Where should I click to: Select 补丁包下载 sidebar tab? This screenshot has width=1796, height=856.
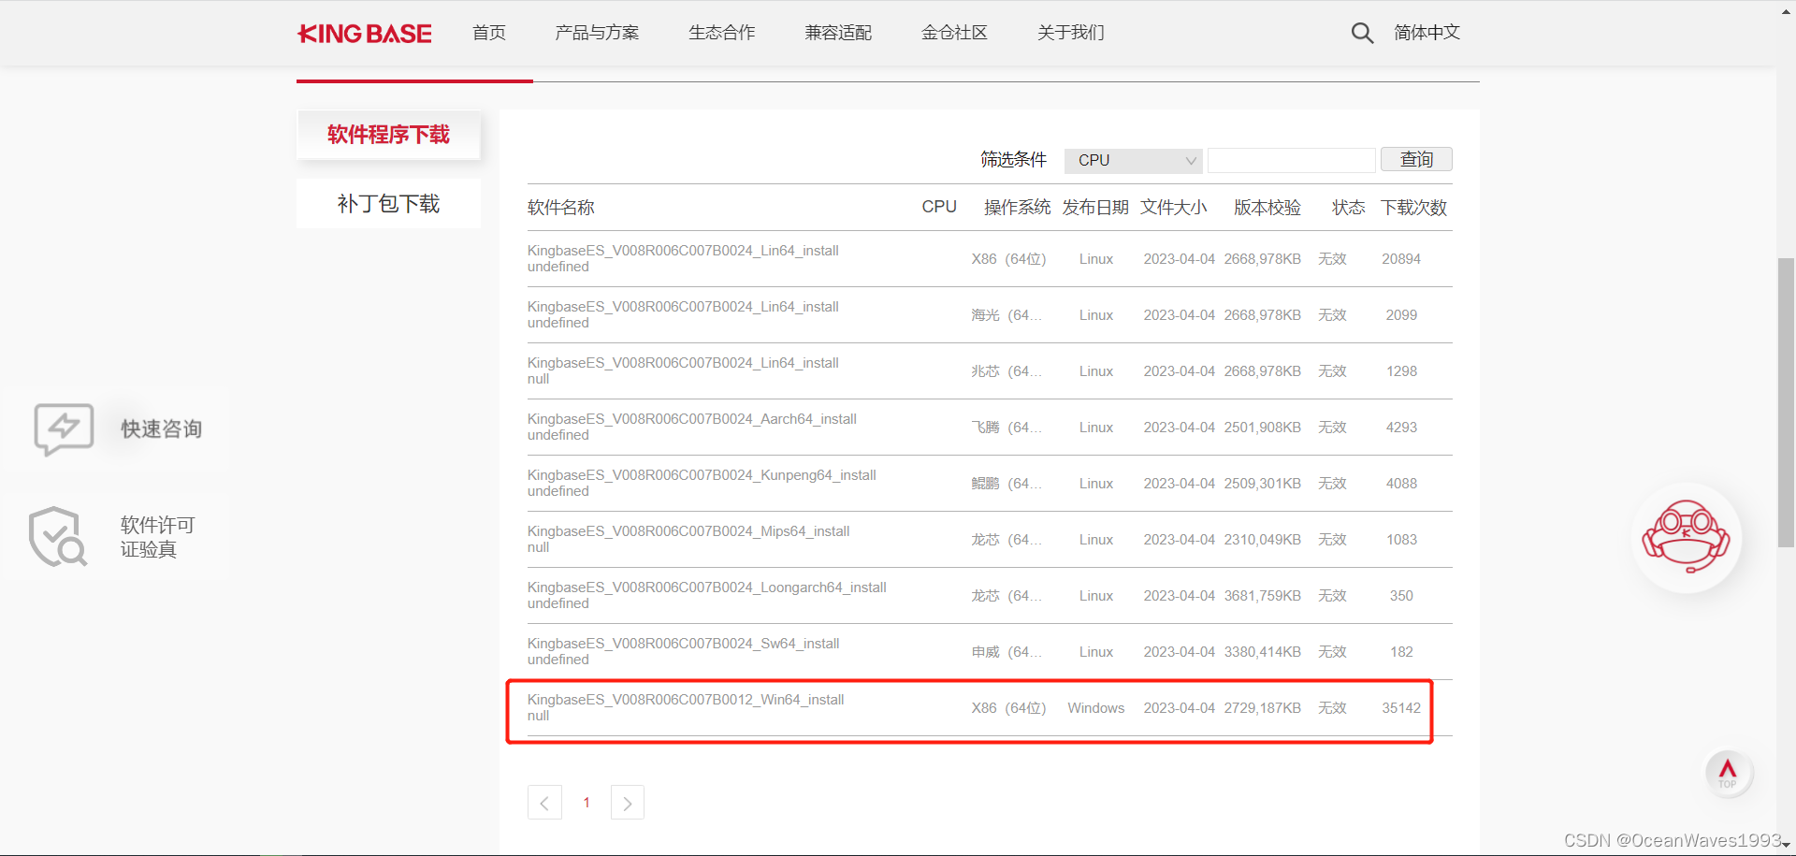point(388,204)
